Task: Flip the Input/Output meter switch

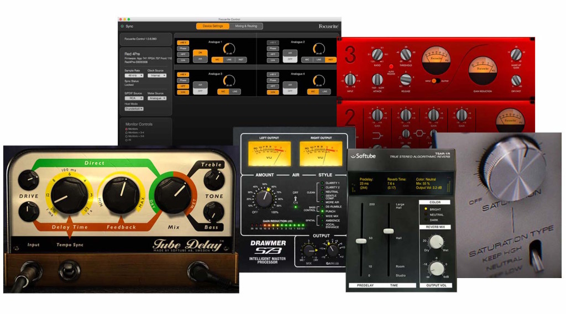Action: click(x=436, y=81)
